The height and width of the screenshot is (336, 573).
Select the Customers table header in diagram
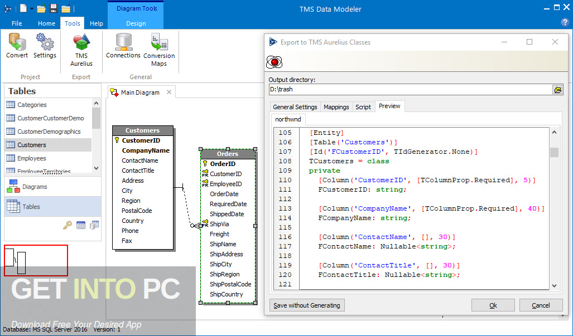(142, 130)
